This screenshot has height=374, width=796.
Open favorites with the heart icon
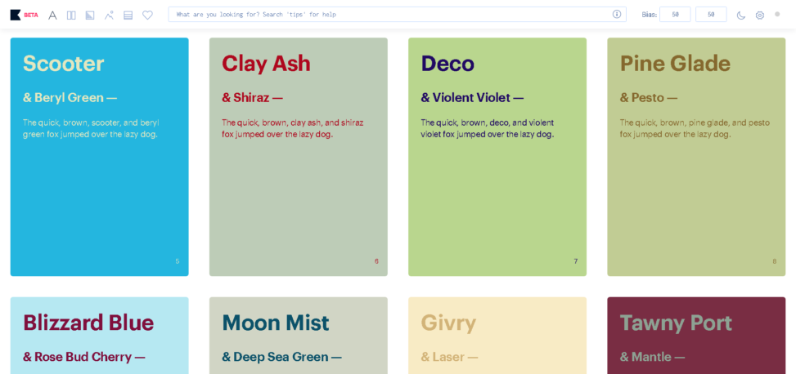(147, 16)
